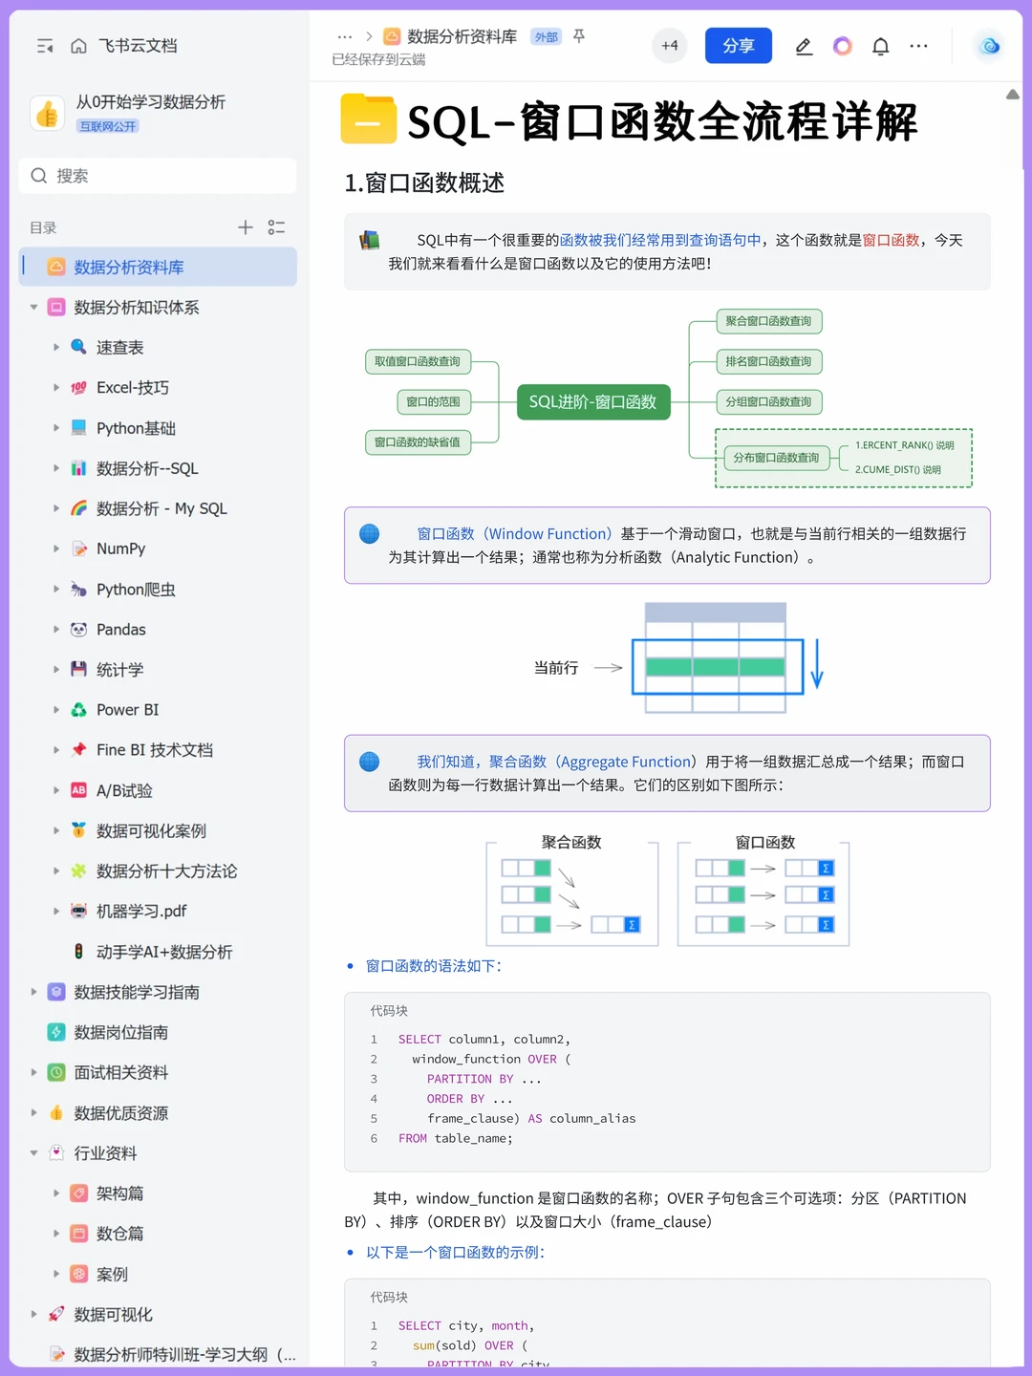
Task: Open the three-dot more menu in top toolbar
Action: 918,45
